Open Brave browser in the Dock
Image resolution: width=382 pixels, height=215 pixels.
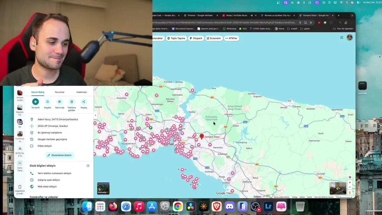coord(217,206)
